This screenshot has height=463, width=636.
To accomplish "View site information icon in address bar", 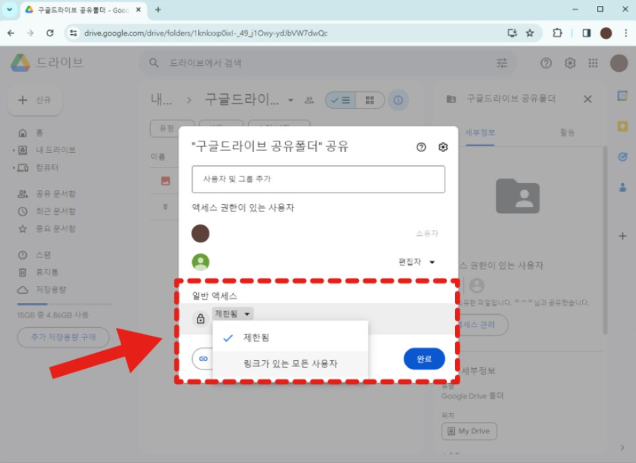I will (x=74, y=33).
